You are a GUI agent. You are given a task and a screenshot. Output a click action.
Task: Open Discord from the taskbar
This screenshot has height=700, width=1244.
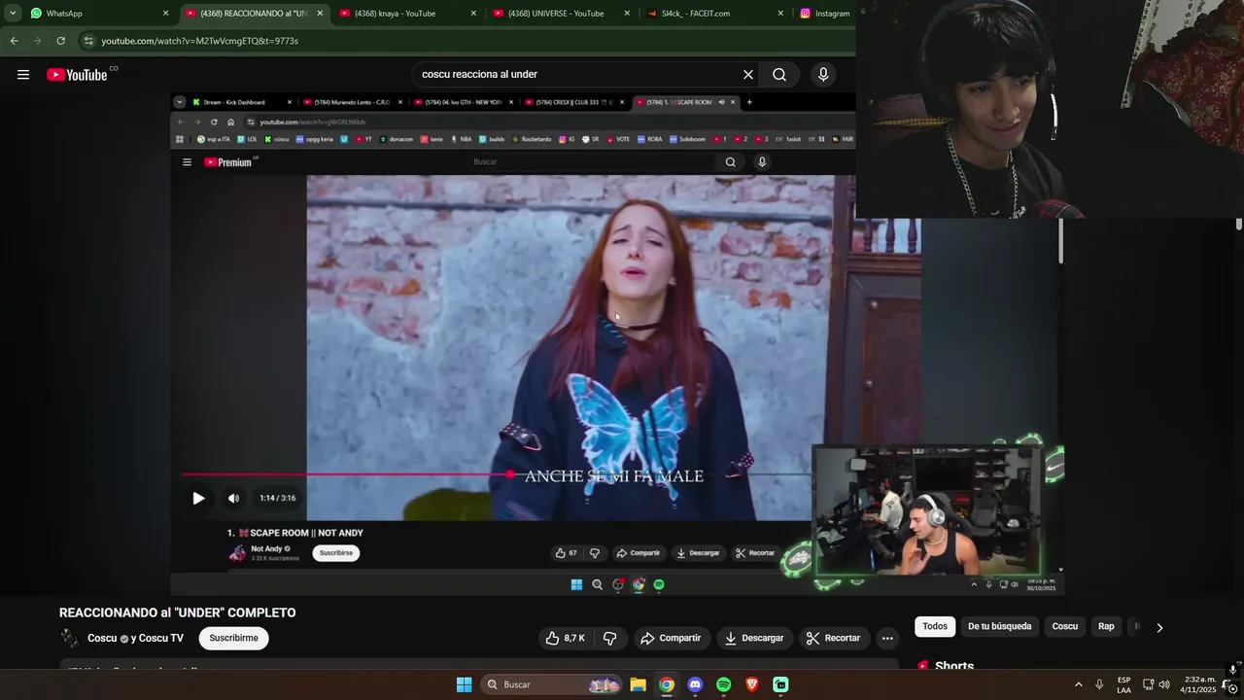(695, 684)
